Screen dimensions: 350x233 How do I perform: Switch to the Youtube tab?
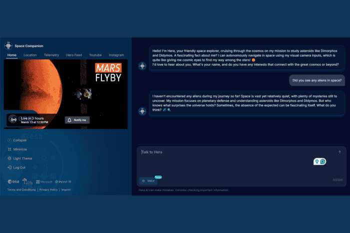95,55
